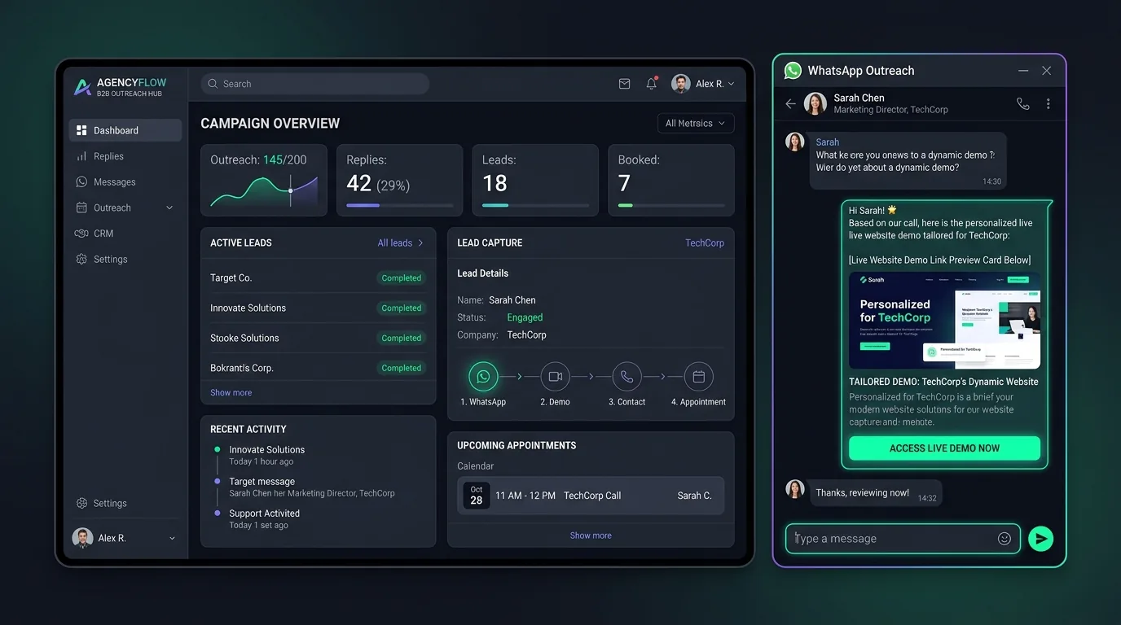This screenshot has width=1121, height=625.
Task: Select the Appointment calendar step icon
Action: pos(698,377)
